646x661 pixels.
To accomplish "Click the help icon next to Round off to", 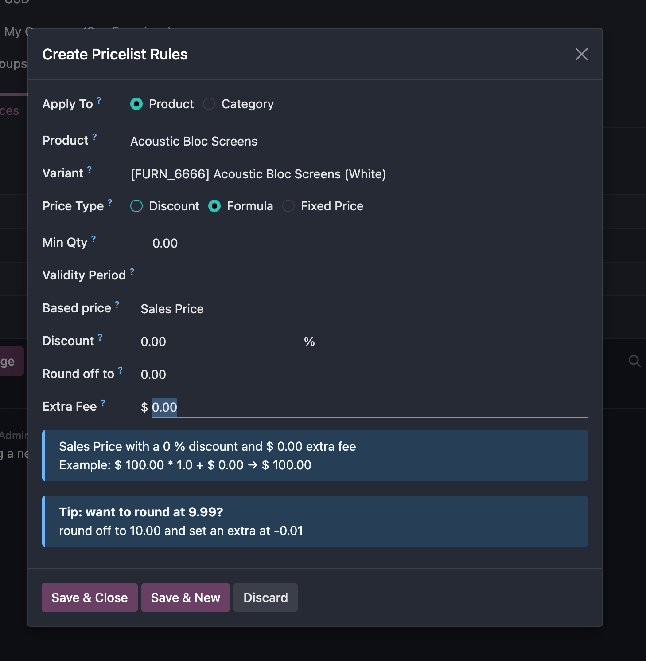I will click(x=120, y=370).
